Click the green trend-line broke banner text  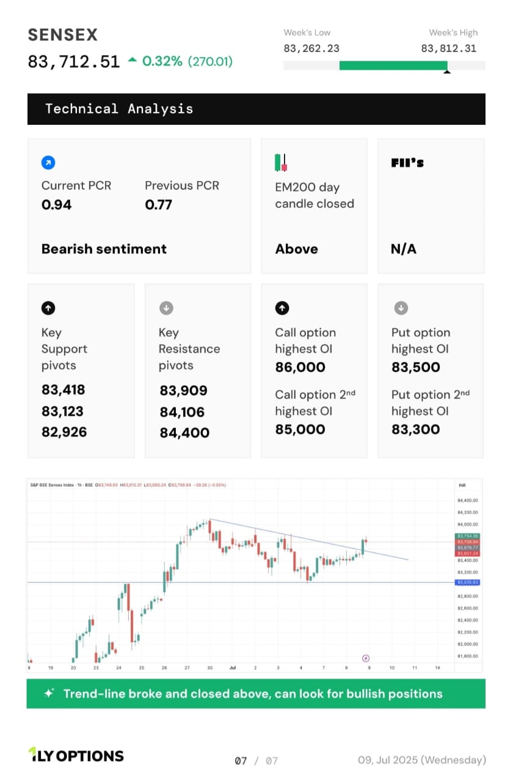tap(253, 694)
